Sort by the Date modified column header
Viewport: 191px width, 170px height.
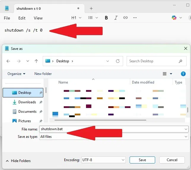pyautogui.click(x=143, y=82)
